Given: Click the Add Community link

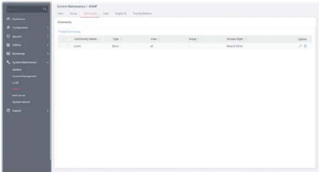Looking at the screenshot, I should tap(69, 32).
